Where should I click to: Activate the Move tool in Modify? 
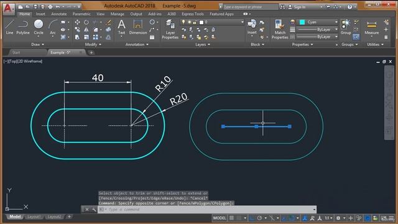(77, 22)
